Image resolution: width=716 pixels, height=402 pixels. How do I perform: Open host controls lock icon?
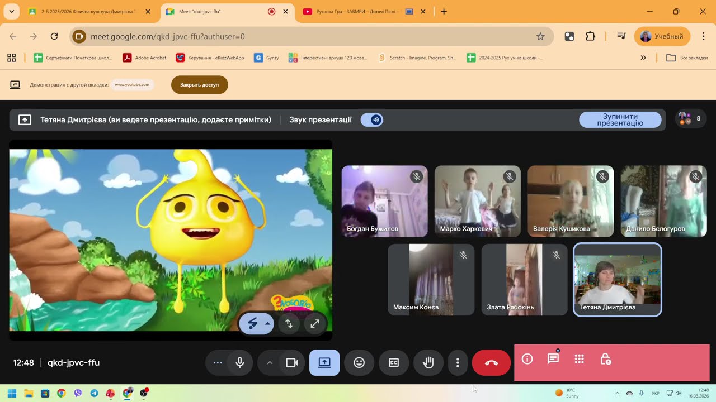click(605, 359)
